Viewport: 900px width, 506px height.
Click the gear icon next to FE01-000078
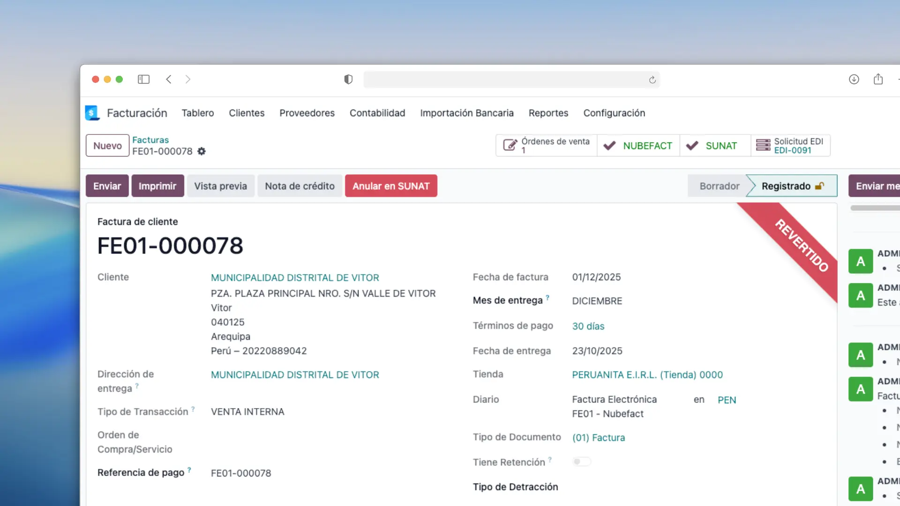pyautogui.click(x=202, y=151)
